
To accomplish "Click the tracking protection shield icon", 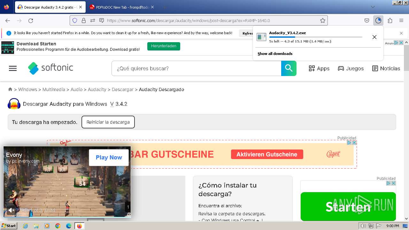I will (x=75, y=20).
